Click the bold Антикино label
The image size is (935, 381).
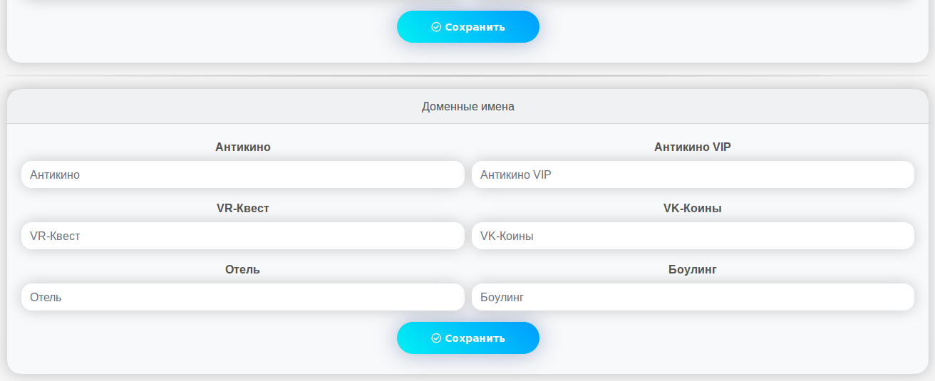[x=243, y=147]
